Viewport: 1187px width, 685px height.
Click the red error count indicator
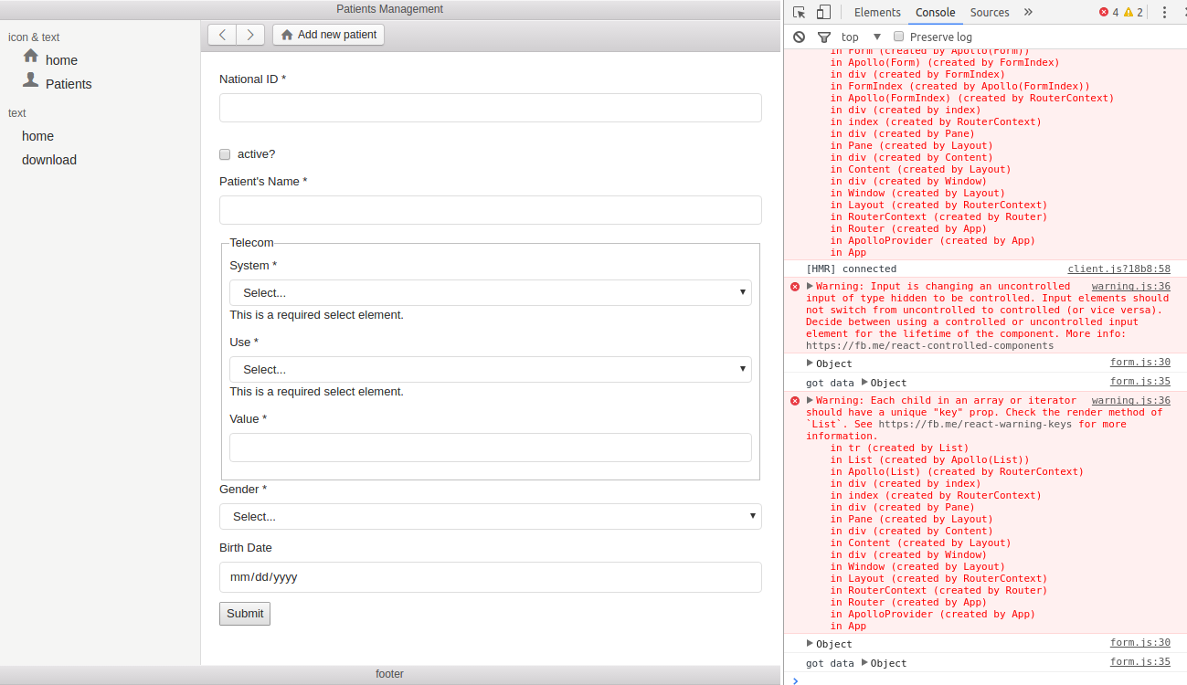click(x=1108, y=12)
